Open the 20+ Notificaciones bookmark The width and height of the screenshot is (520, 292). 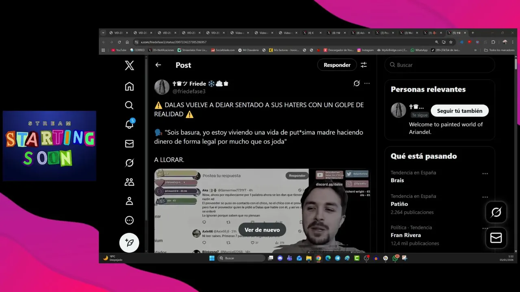coord(161,50)
